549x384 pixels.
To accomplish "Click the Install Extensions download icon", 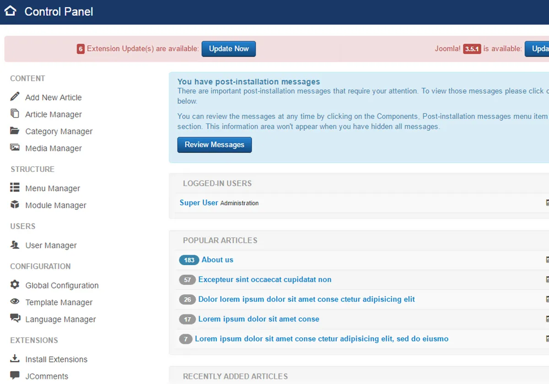I will click(15, 359).
